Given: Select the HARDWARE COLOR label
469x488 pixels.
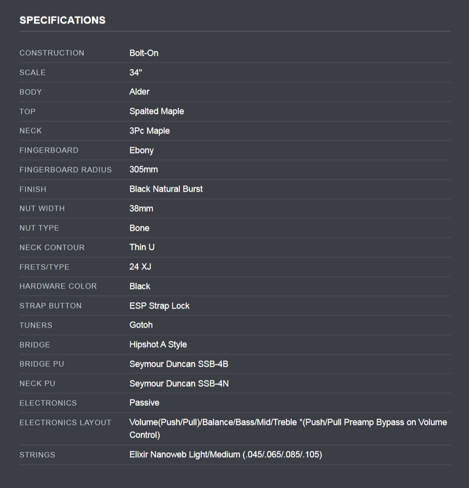Looking at the screenshot, I should tap(58, 286).
